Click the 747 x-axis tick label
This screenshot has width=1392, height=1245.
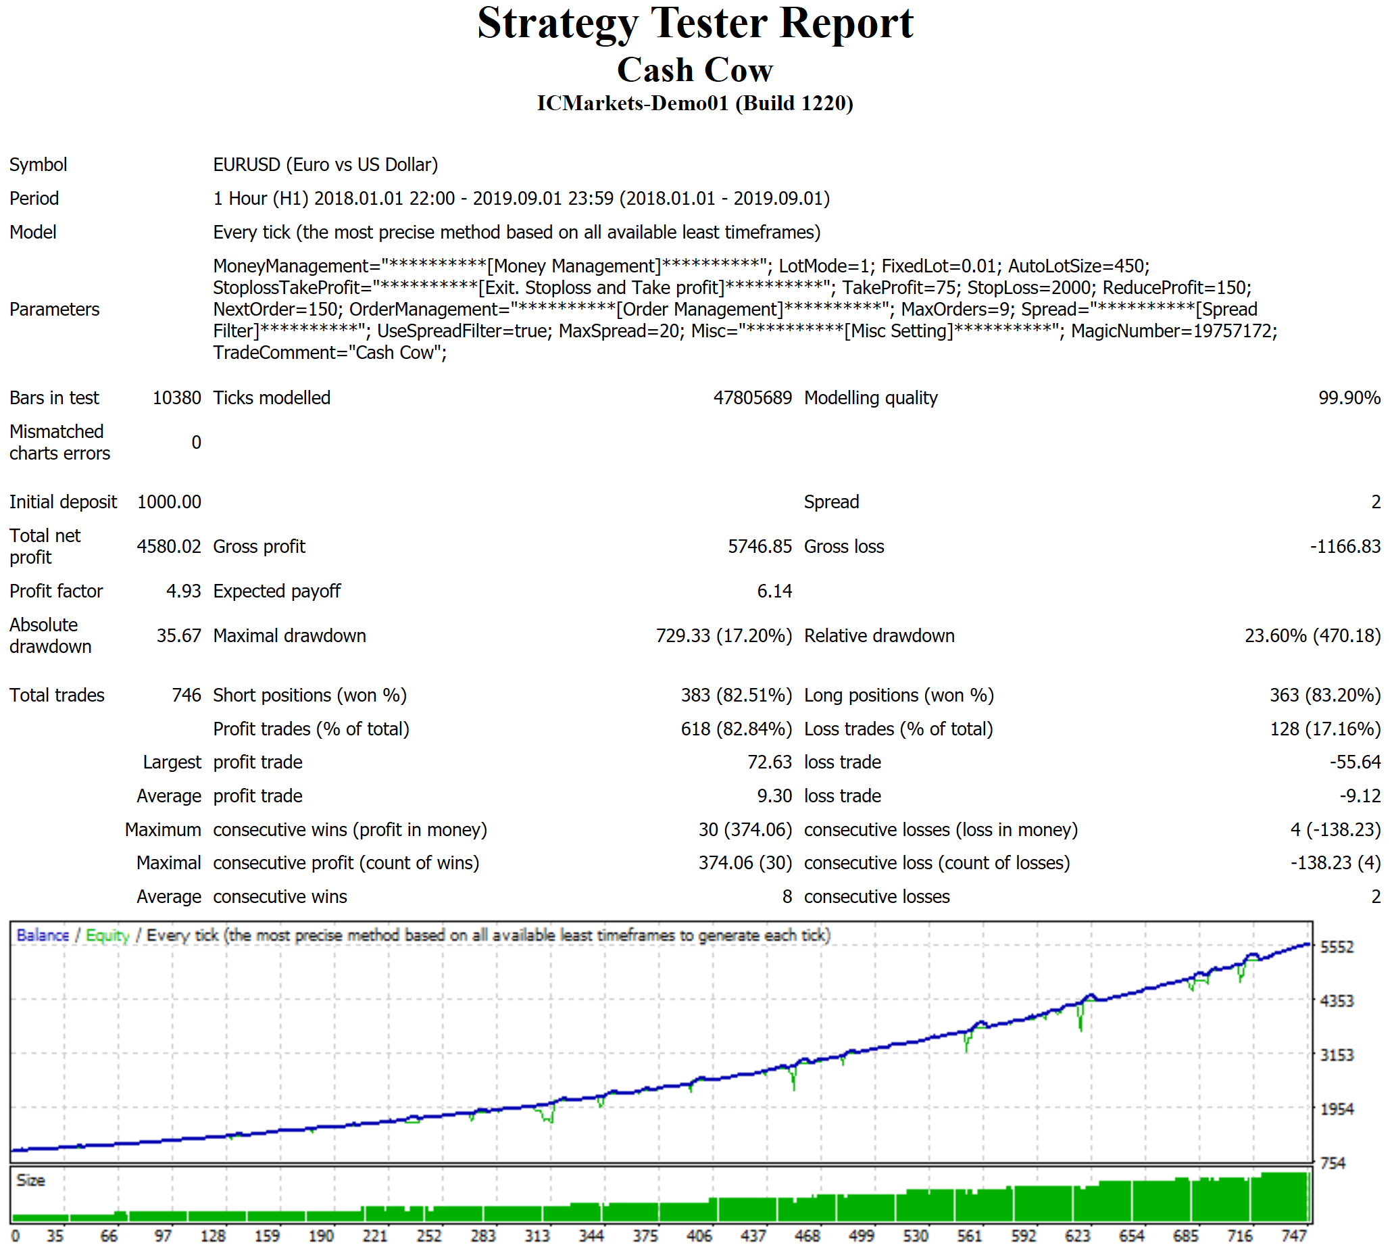(1293, 1236)
